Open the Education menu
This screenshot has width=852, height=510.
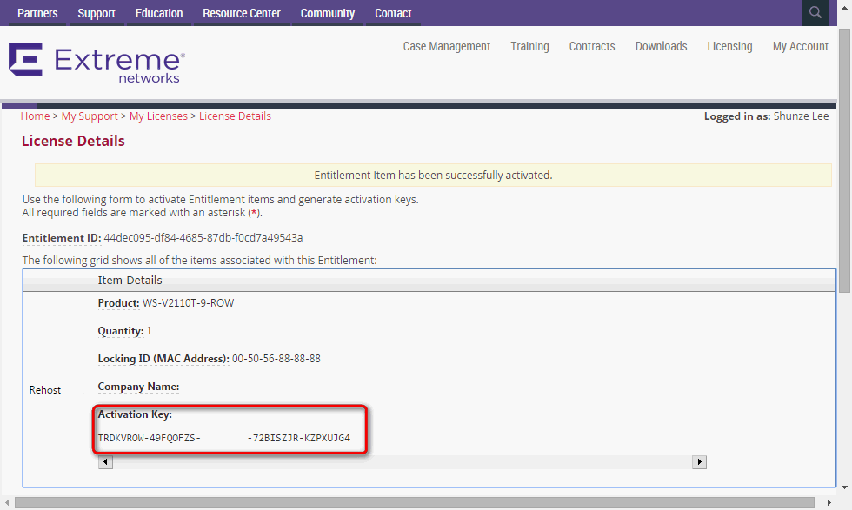pos(158,13)
